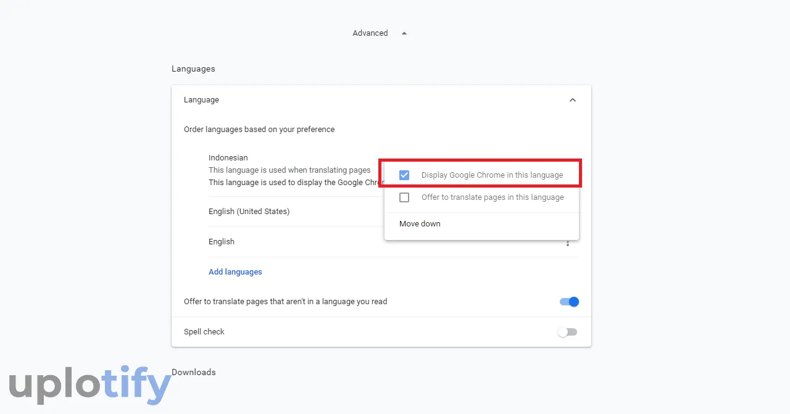This screenshot has width=790, height=414.
Task: Click the Languages section heading
Action: 193,69
